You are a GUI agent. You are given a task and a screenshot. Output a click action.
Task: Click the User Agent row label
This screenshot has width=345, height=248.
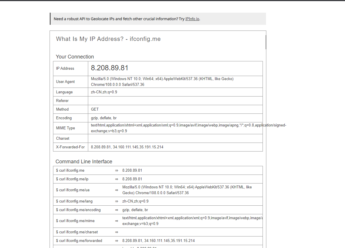click(65, 82)
